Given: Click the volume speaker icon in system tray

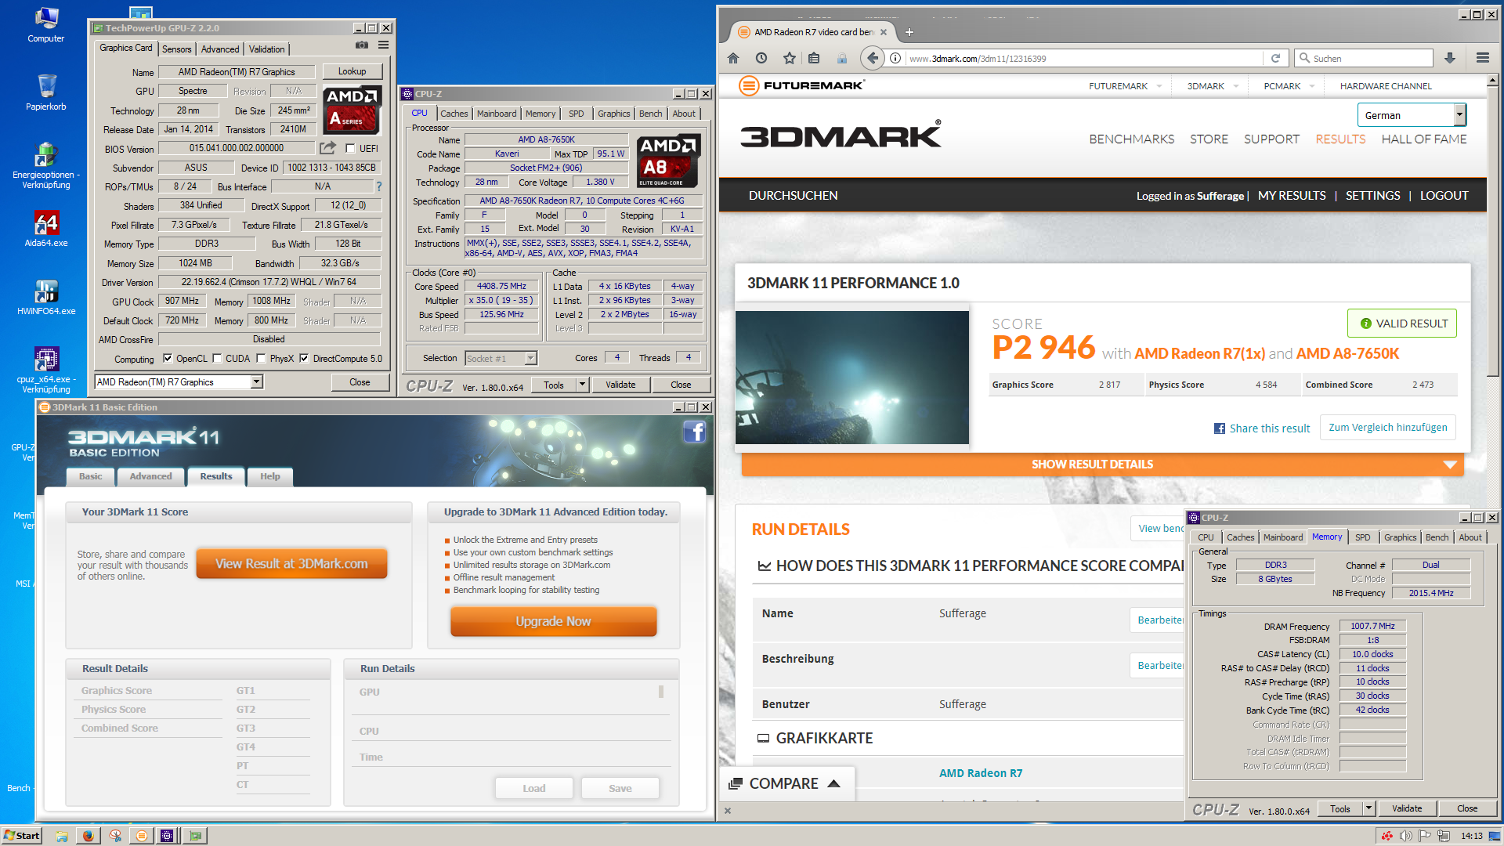Looking at the screenshot, I should (1406, 836).
